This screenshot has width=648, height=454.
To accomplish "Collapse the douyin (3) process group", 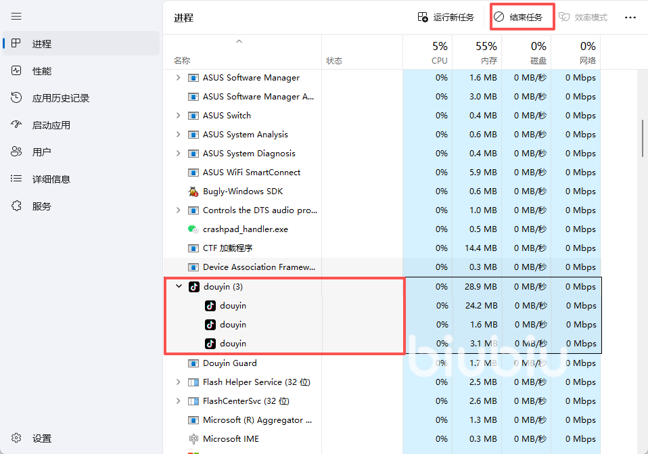I will (x=179, y=287).
